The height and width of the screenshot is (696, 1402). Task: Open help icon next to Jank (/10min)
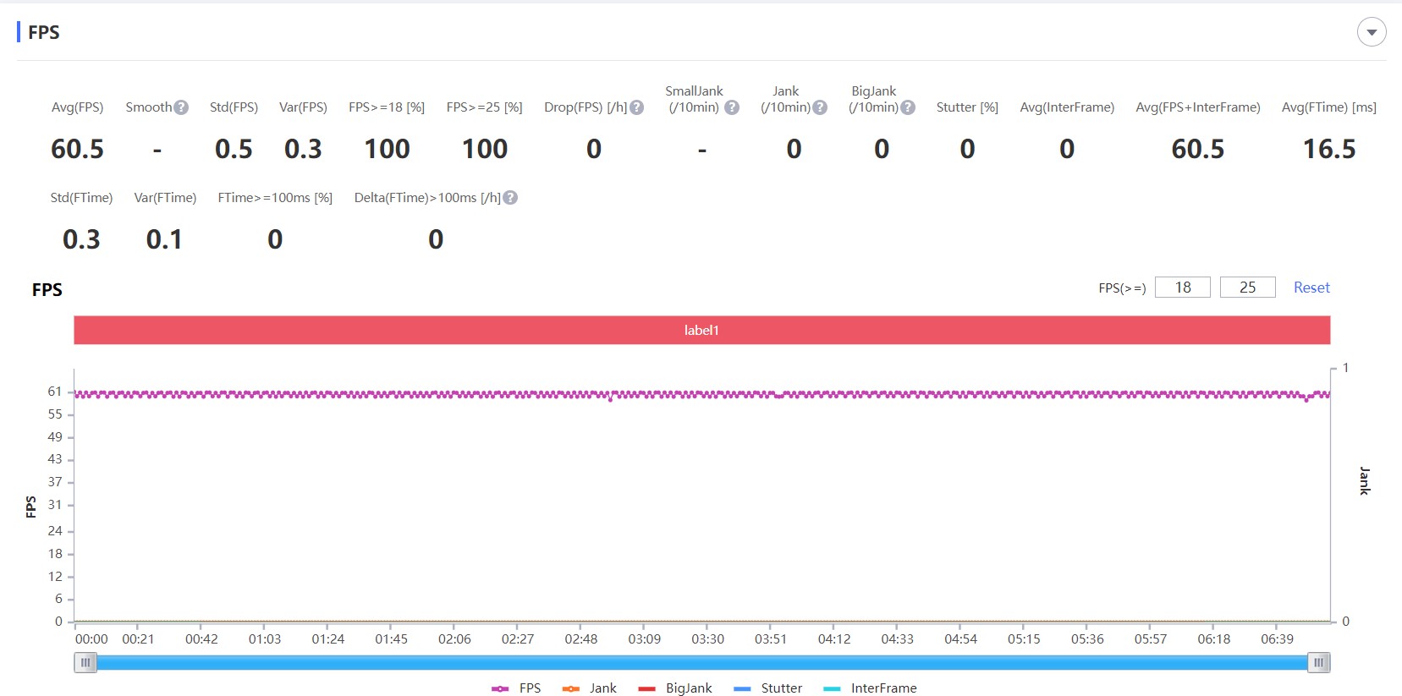[x=820, y=107]
